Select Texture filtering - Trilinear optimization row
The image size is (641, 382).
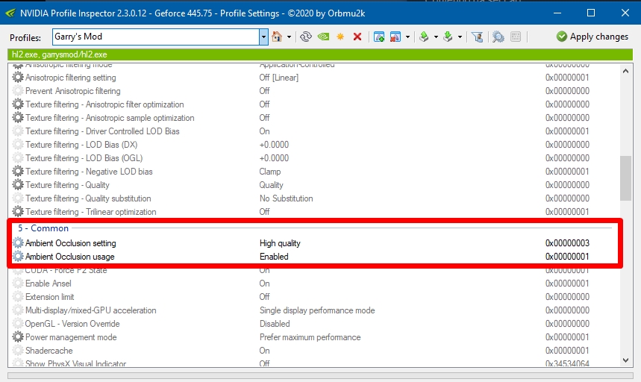coord(91,212)
